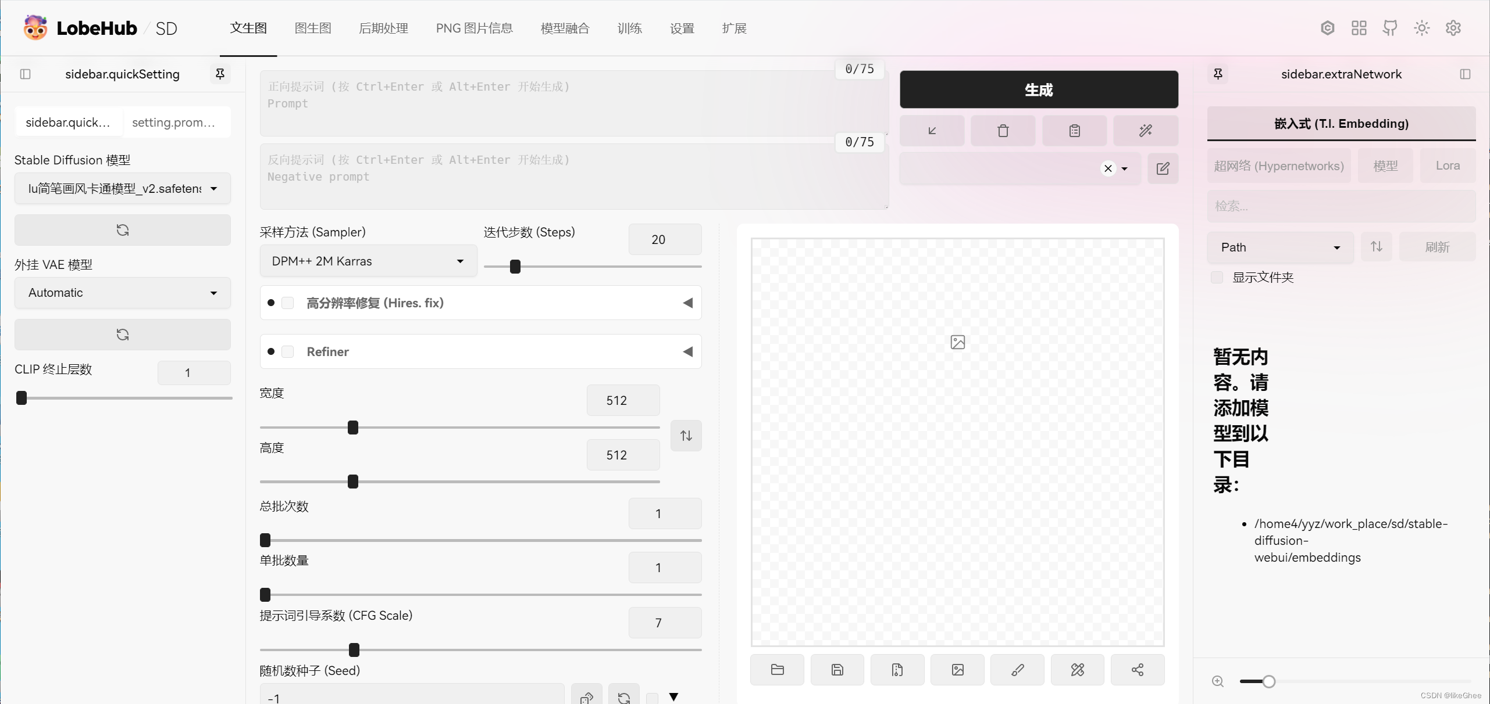Screen dimensions: 1490x704
Task: Select the Lora network button
Action: click(x=1448, y=166)
